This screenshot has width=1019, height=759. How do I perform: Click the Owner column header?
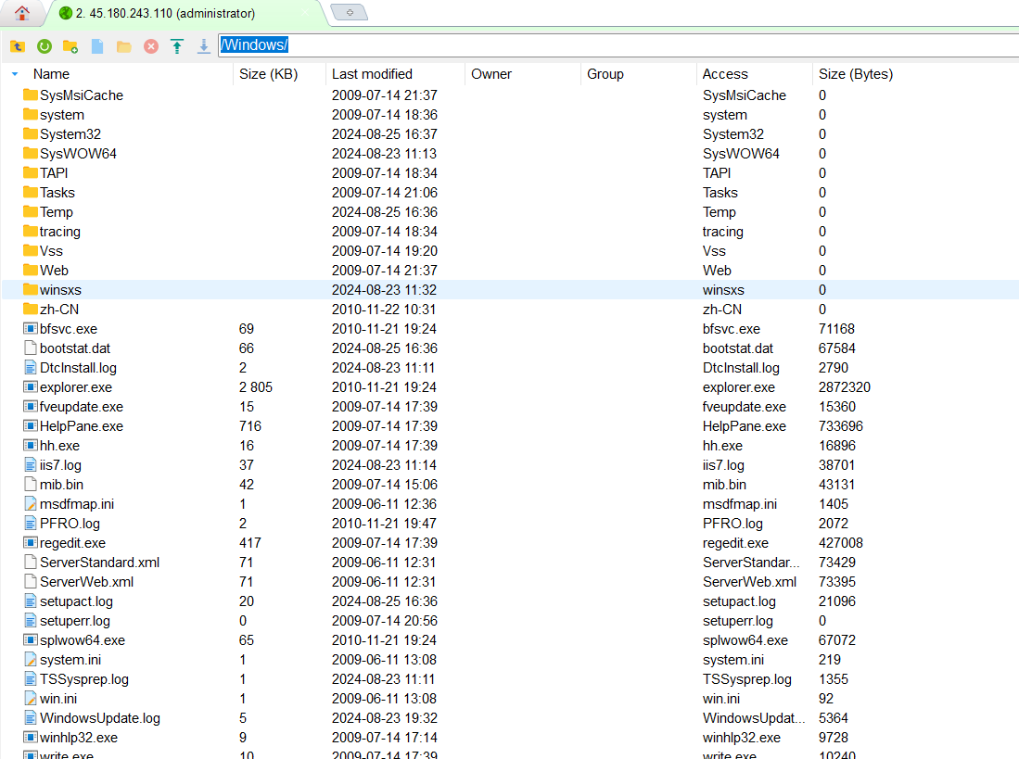[x=491, y=74]
